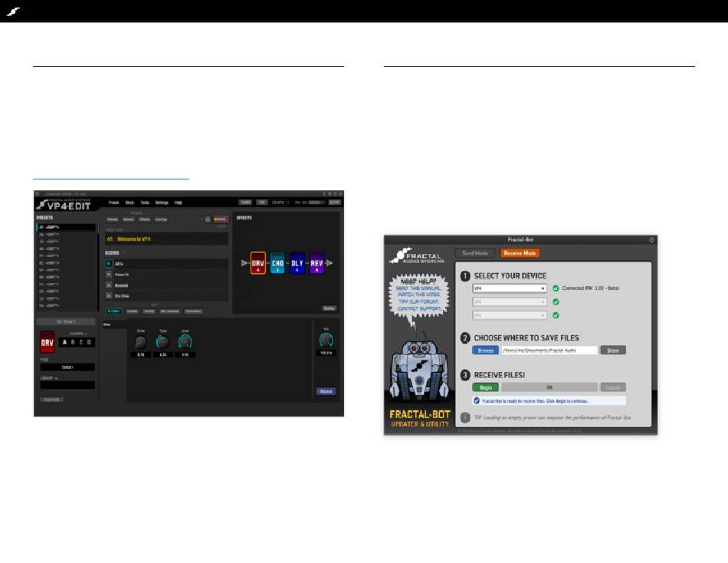Click the Contact Support help link

pyautogui.click(x=419, y=308)
